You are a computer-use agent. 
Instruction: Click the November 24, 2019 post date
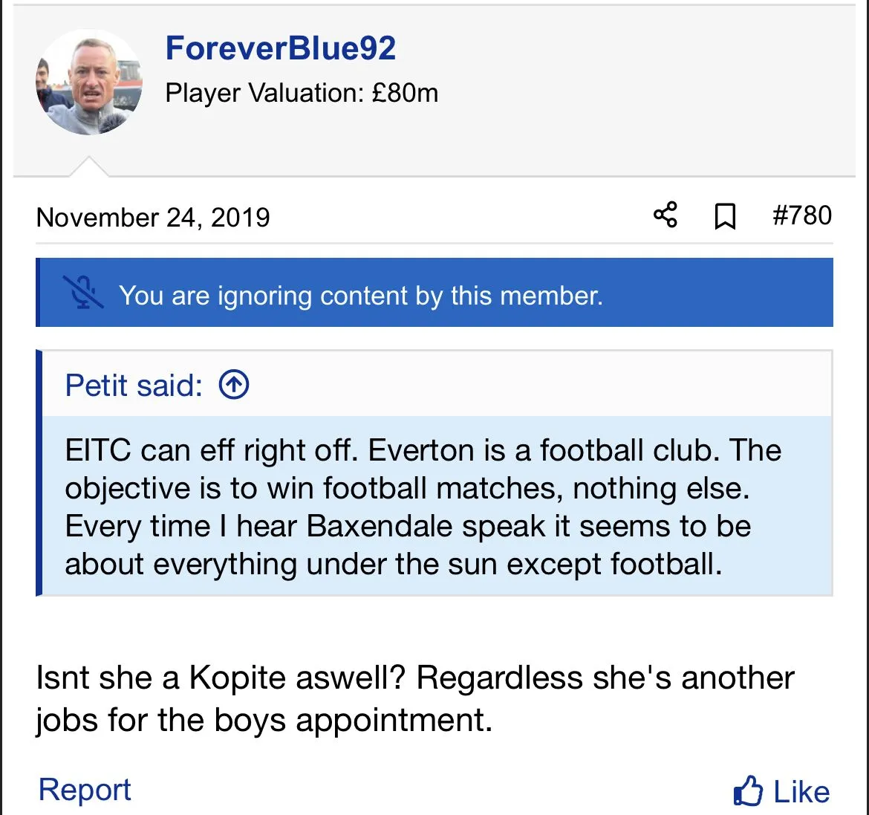point(153,218)
